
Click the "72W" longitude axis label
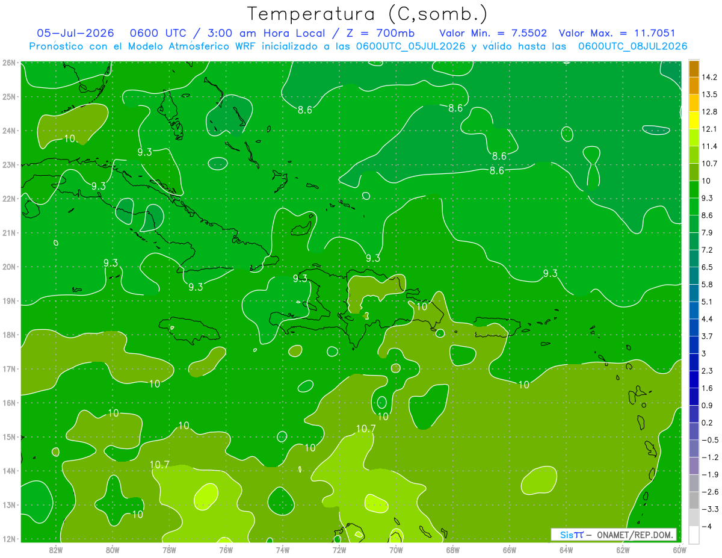[339, 549]
